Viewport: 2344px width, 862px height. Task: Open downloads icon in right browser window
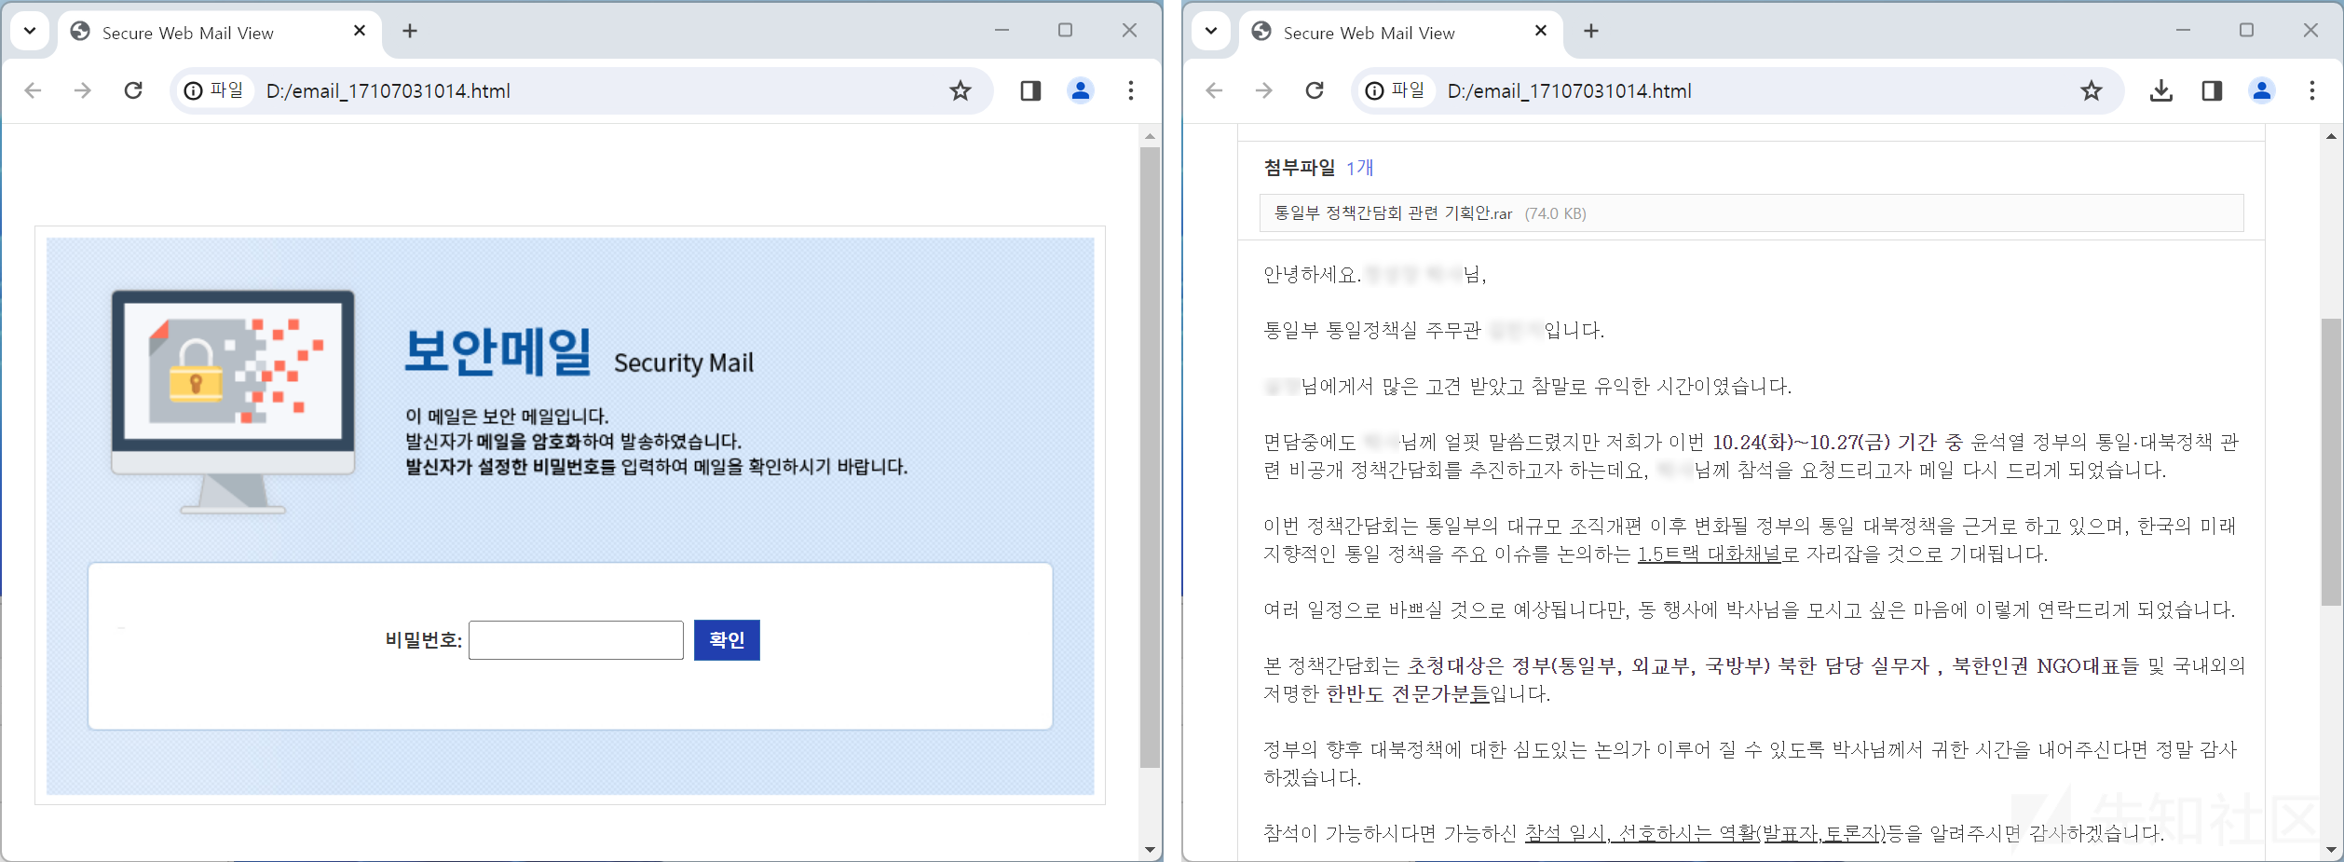(2161, 90)
